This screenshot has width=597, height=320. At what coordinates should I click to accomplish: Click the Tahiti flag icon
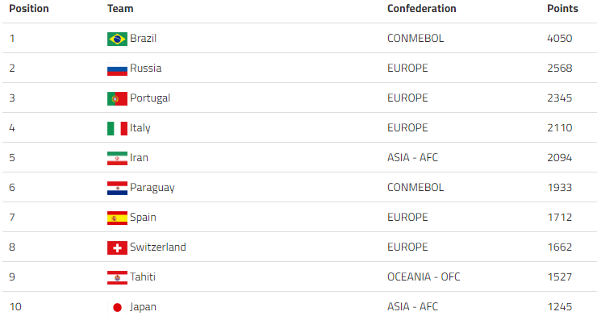[117, 278]
